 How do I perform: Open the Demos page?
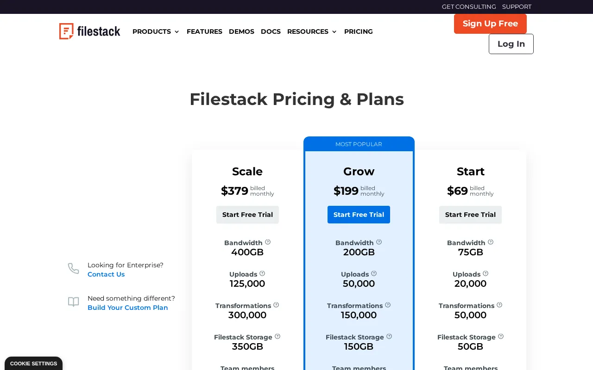coord(241,31)
